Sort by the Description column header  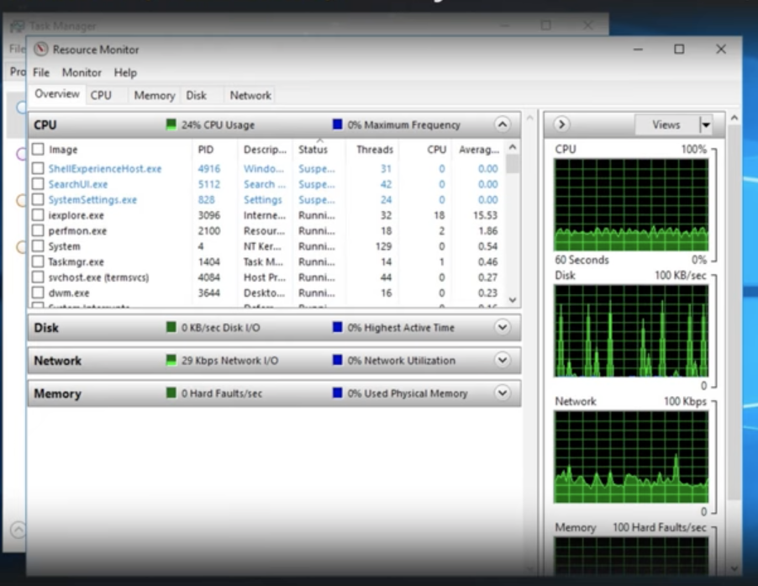click(265, 150)
